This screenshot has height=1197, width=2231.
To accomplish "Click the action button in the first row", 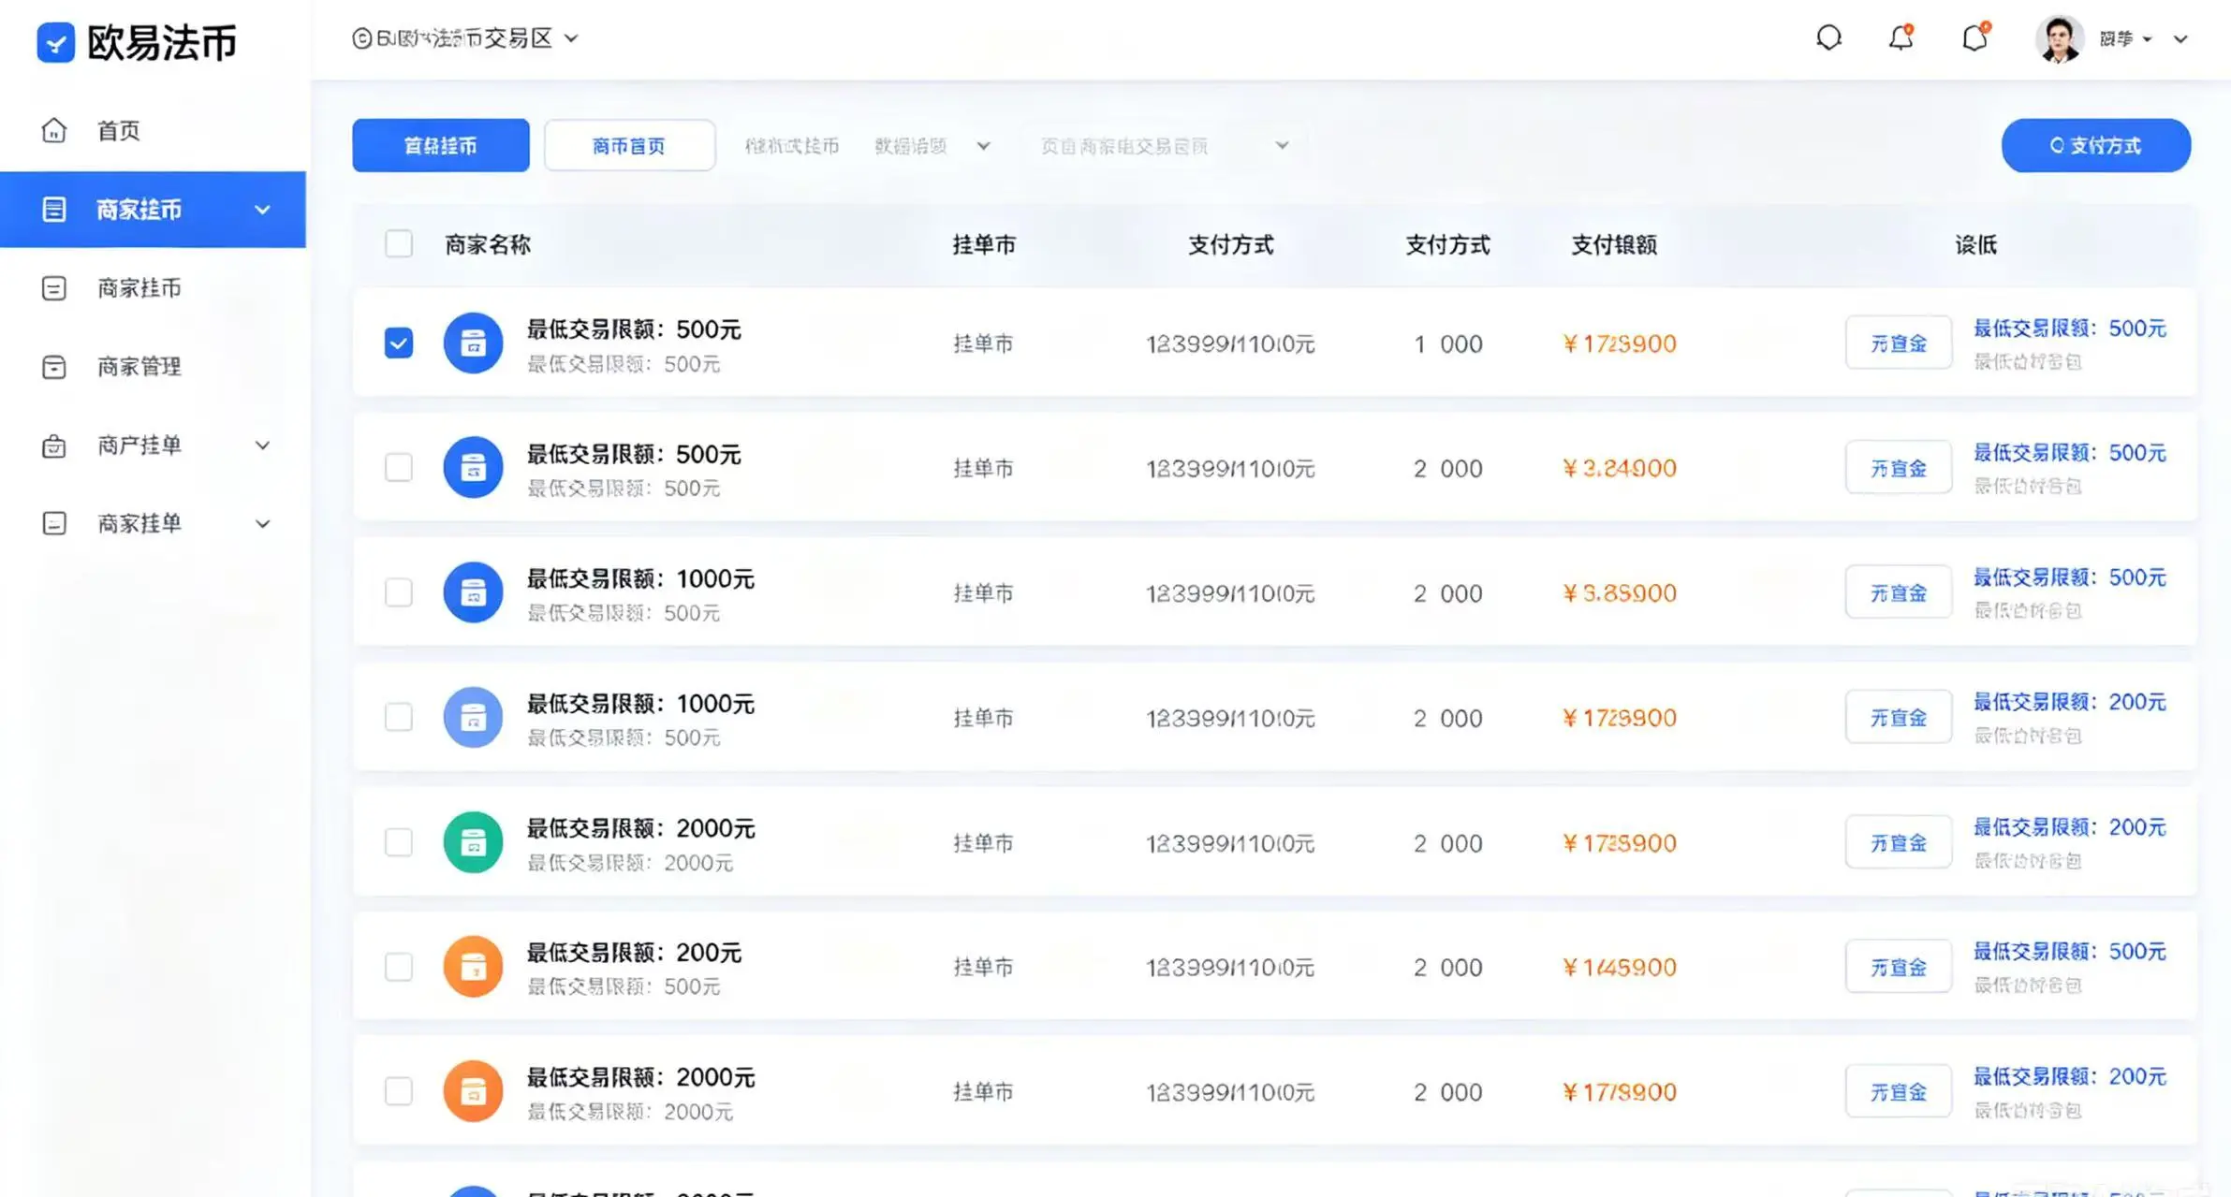I will point(1899,343).
